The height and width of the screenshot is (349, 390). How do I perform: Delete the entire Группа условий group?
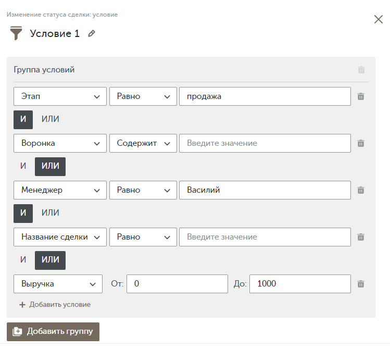(x=361, y=70)
